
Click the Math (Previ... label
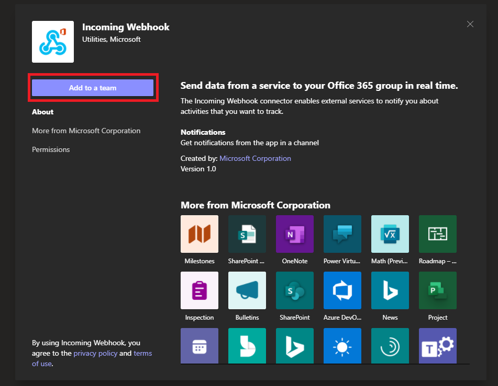(x=390, y=261)
